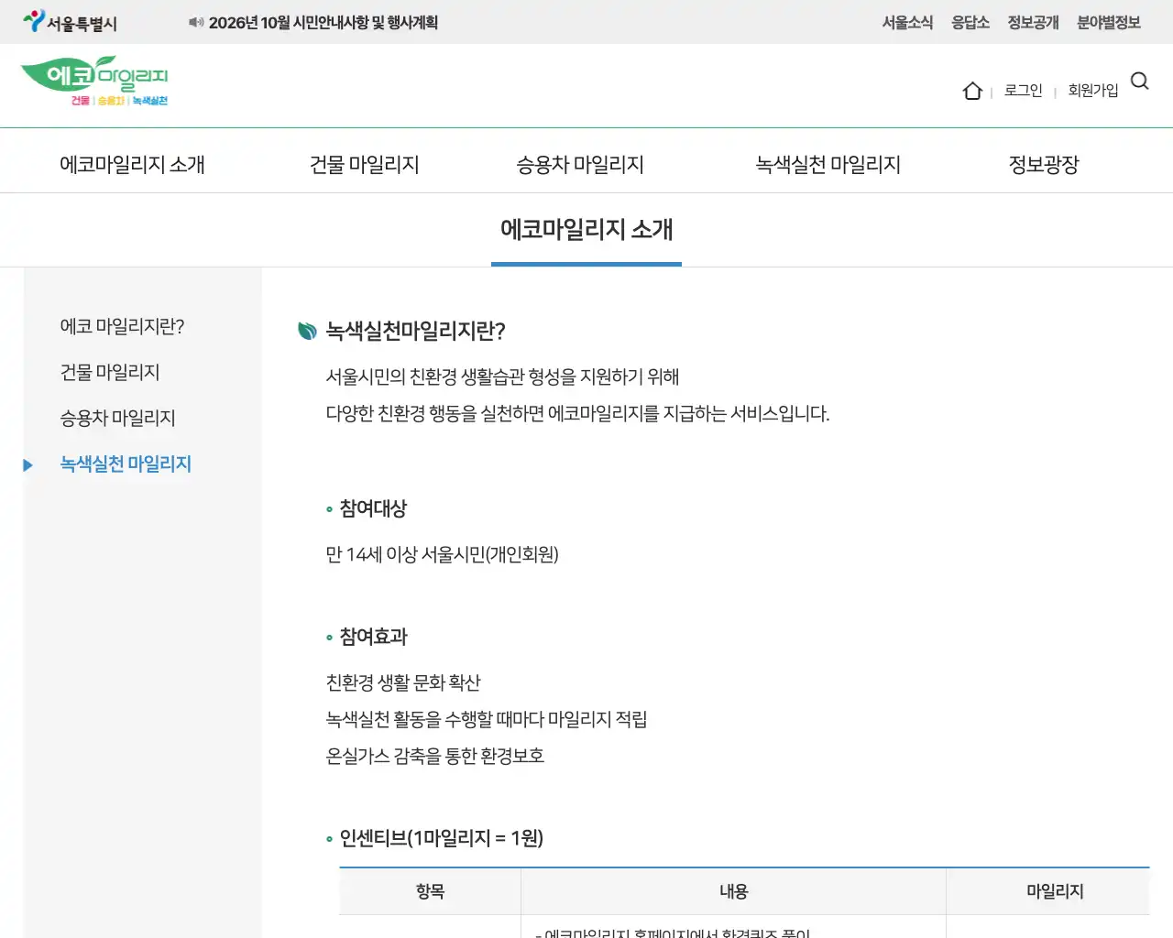
Task: Open 정보공개 link
Action: (x=1033, y=22)
